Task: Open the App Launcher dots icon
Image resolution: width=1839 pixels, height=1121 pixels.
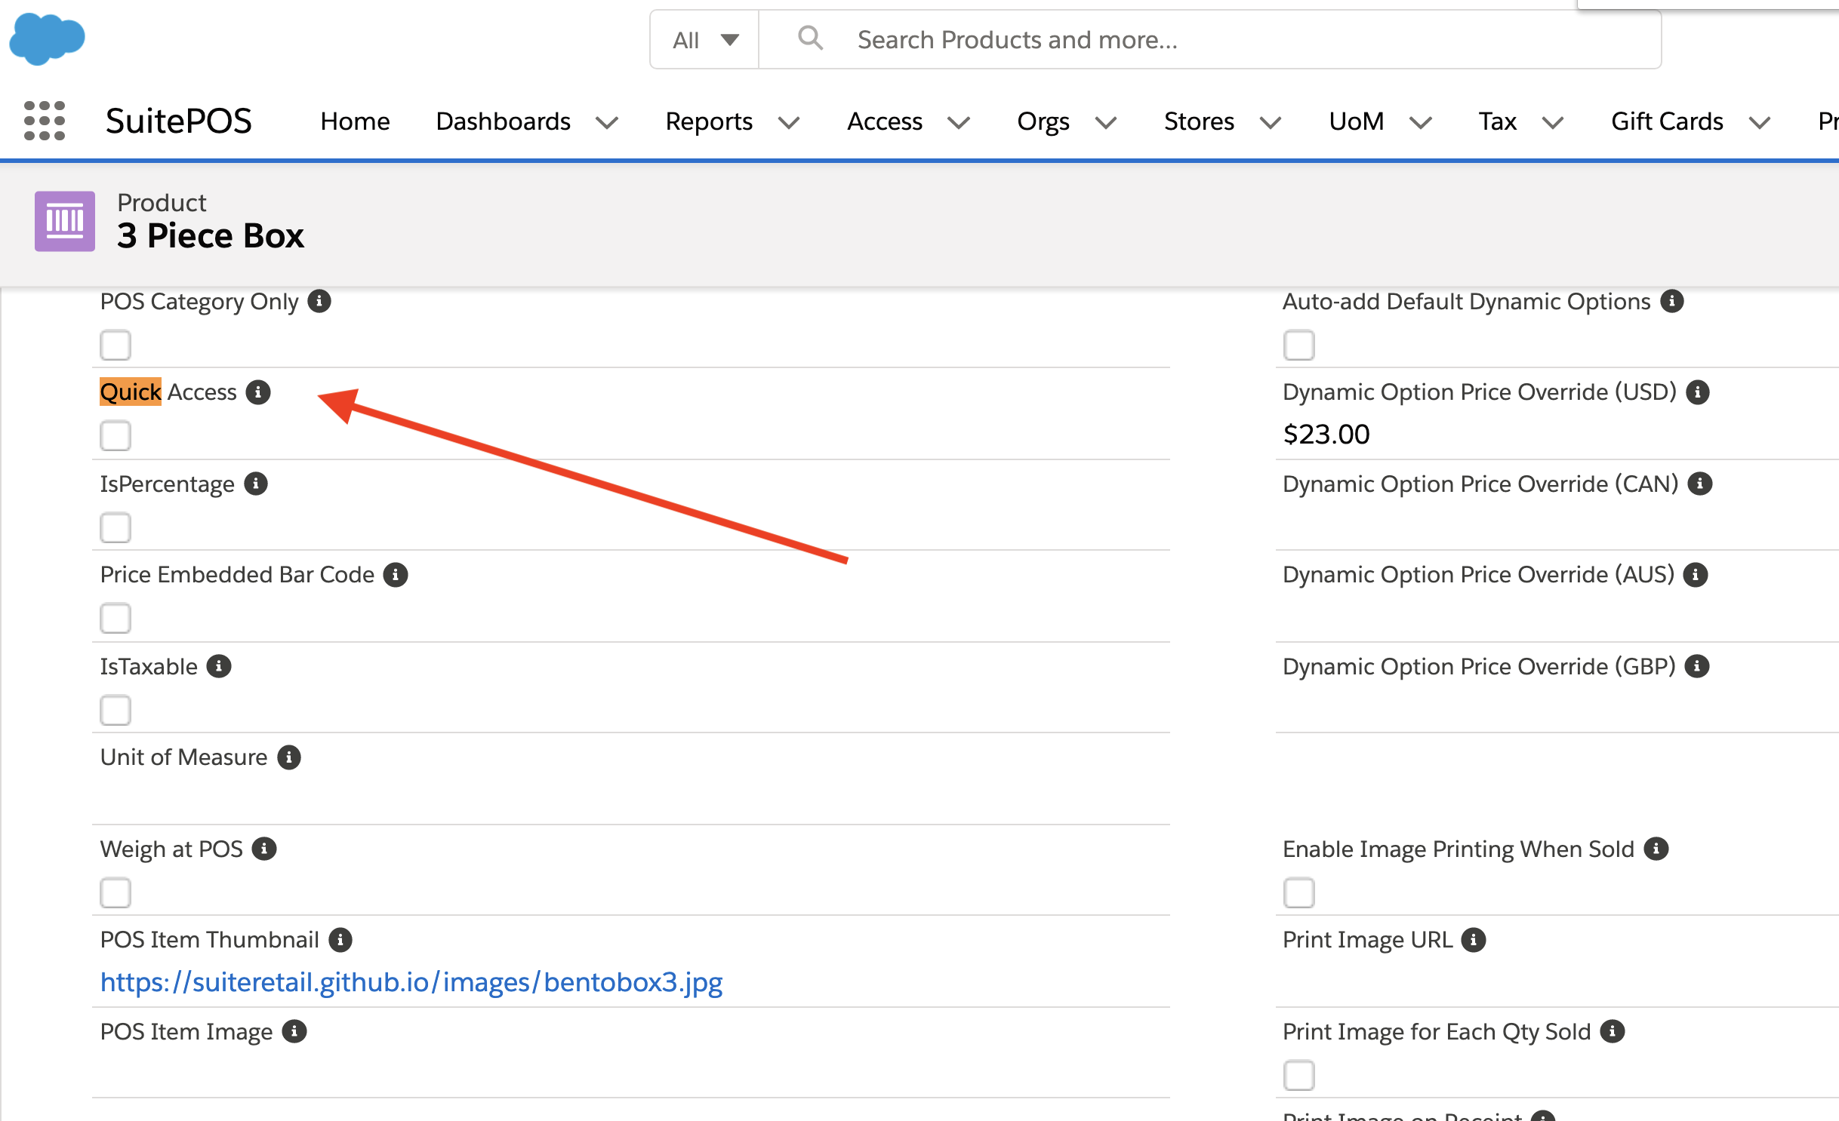Action: point(44,121)
